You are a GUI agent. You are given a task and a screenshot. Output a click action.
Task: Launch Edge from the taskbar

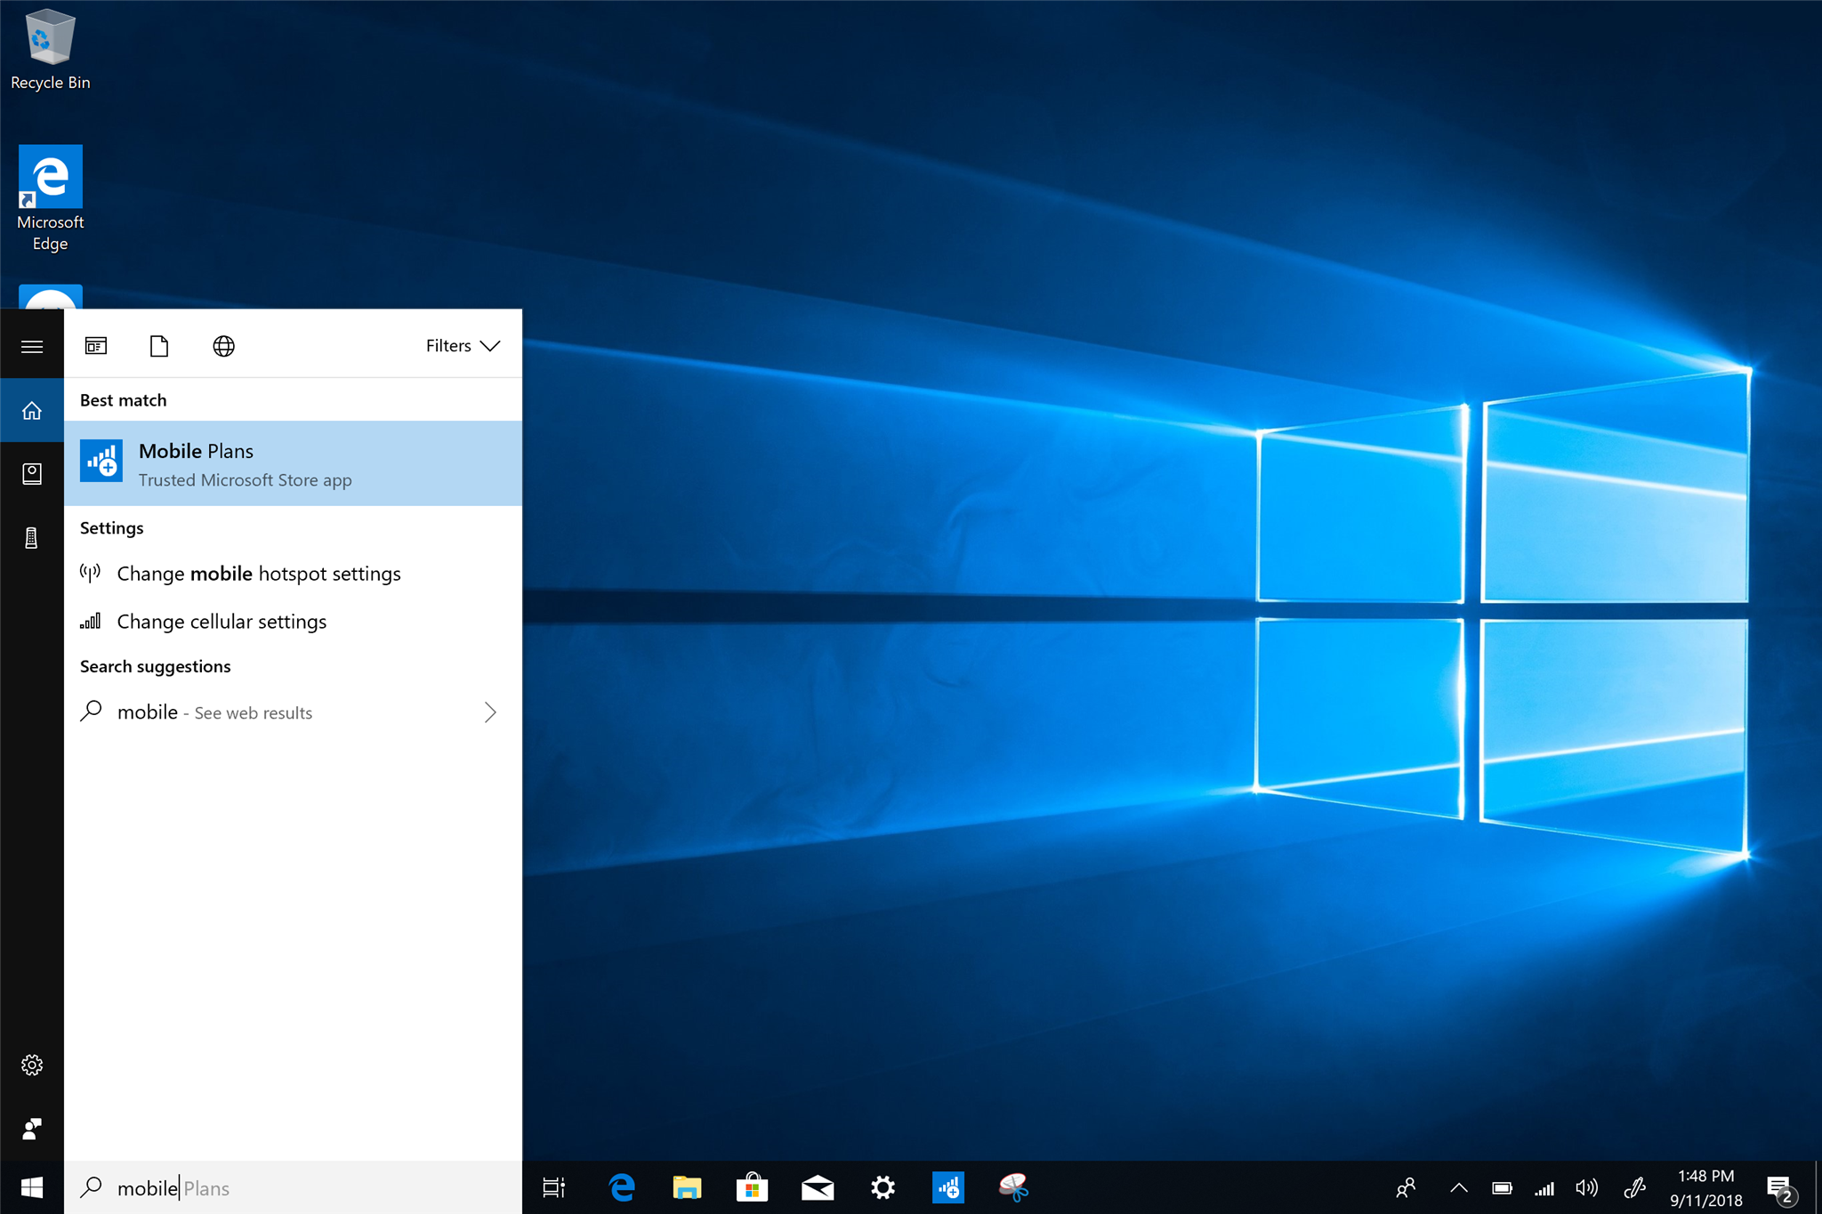click(x=622, y=1188)
